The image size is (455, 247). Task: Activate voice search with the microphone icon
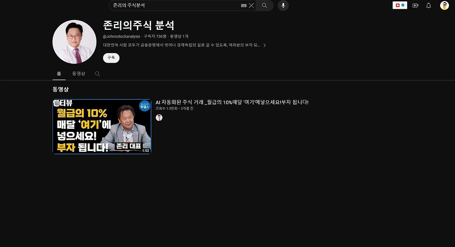[283, 5]
